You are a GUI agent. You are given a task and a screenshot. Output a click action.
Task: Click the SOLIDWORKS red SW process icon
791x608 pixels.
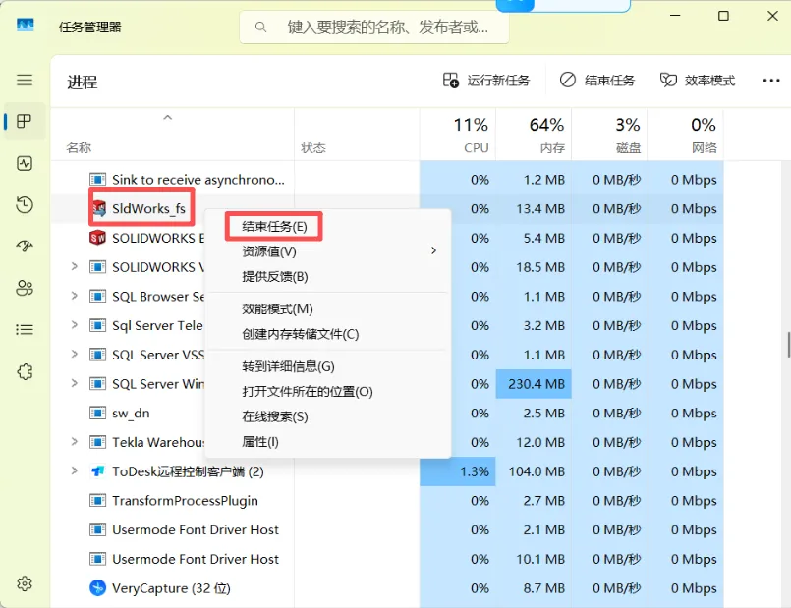click(x=98, y=238)
